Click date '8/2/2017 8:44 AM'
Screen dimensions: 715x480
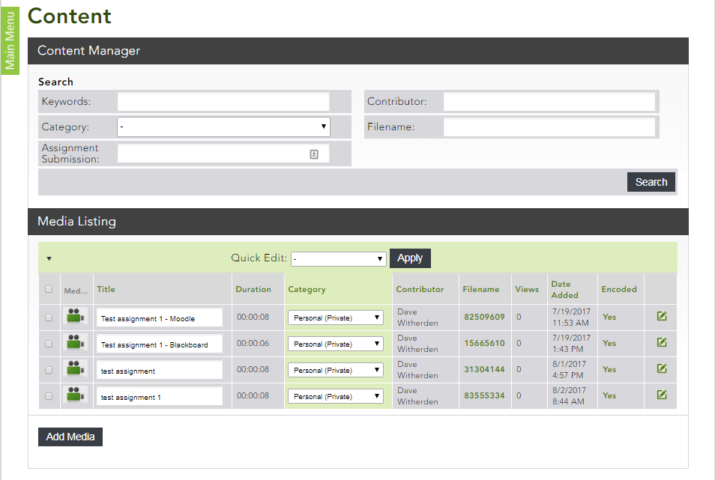point(569,396)
